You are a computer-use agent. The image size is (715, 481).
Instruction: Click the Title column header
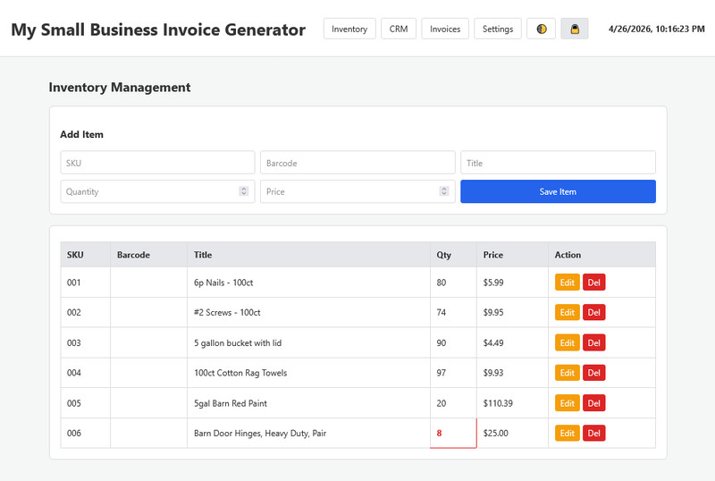pyautogui.click(x=308, y=255)
